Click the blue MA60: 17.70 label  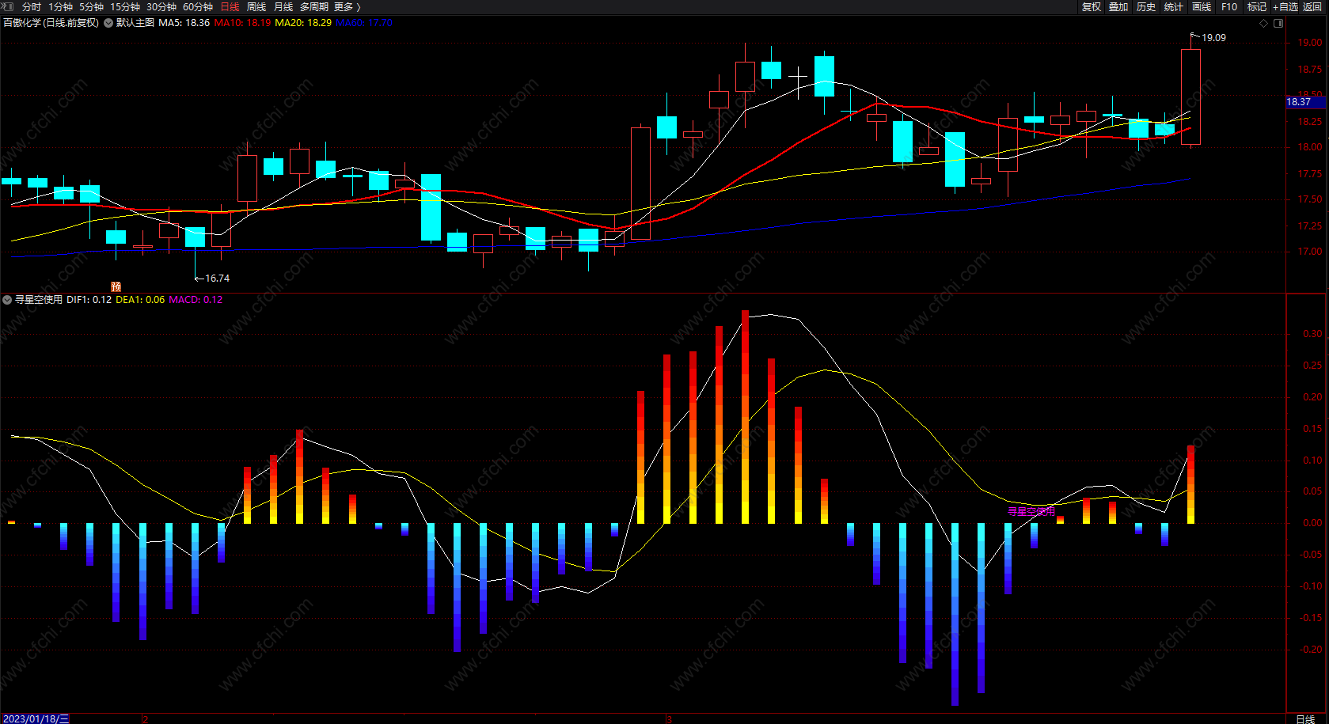coord(364,23)
